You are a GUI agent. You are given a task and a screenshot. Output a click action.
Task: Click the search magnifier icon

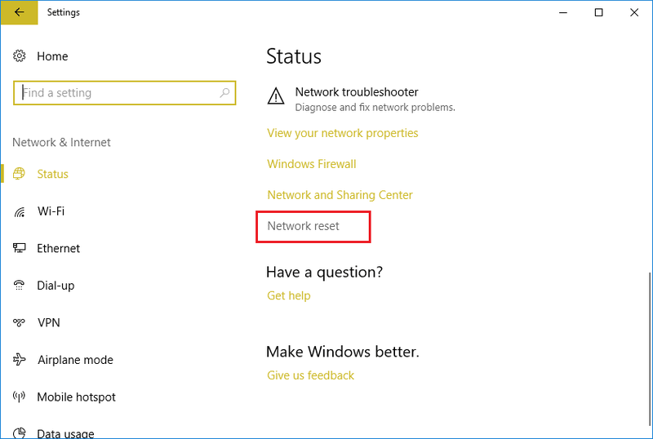224,93
